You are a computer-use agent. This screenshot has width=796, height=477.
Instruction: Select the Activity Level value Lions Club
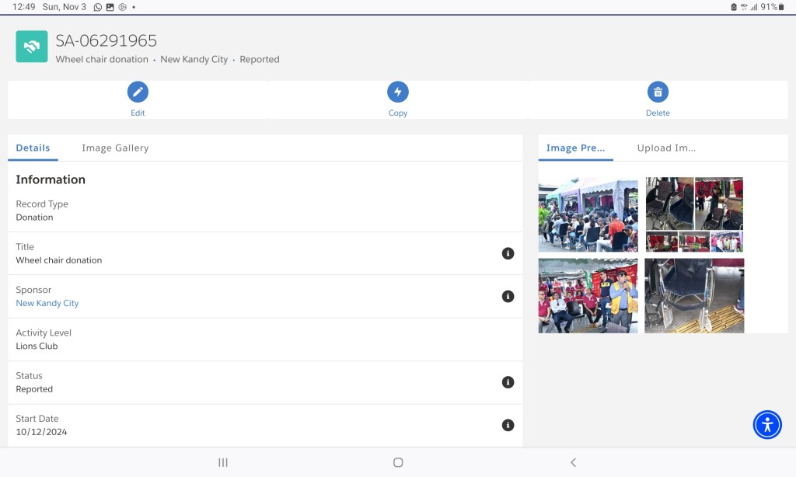(x=37, y=346)
